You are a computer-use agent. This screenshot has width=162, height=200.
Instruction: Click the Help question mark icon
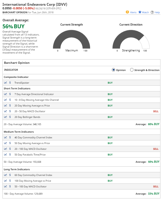pos(152,12)
